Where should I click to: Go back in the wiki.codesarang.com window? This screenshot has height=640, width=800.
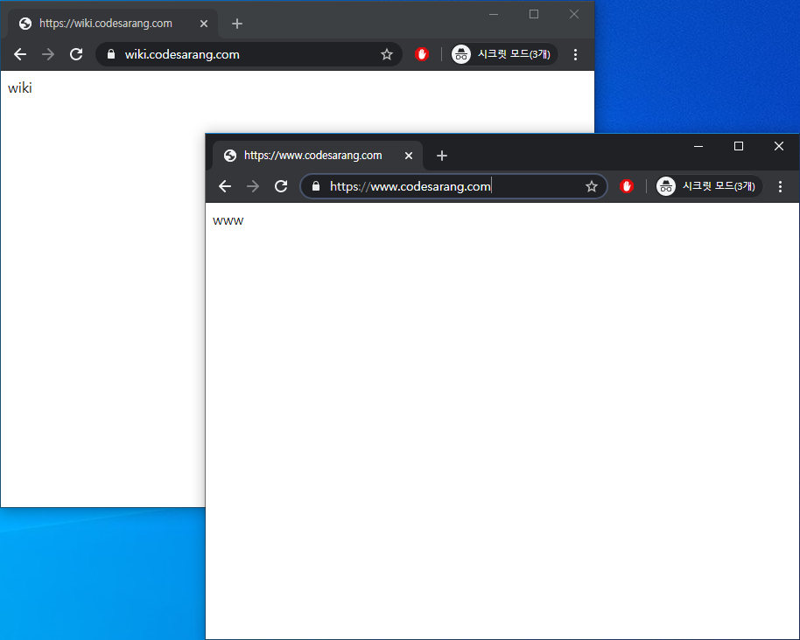tap(20, 54)
